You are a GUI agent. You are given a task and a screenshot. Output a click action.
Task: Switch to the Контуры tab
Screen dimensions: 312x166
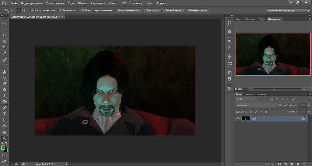click(x=261, y=94)
